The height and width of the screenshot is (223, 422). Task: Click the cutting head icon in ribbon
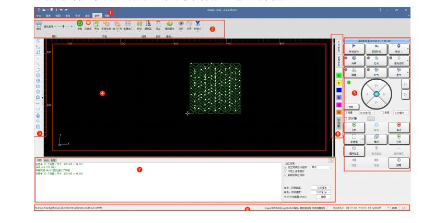click(x=197, y=23)
